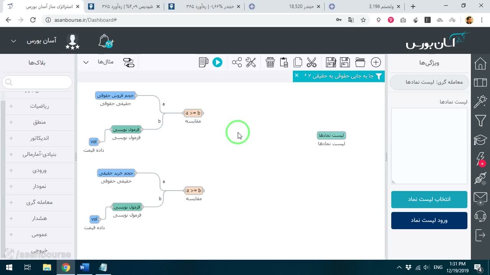Click the blocks search input field

point(37,82)
